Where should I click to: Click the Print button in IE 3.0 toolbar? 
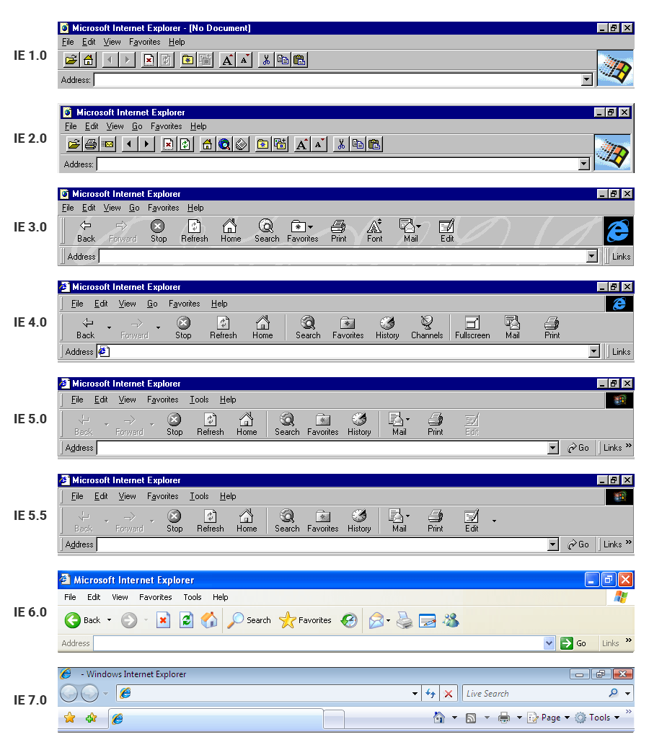[x=339, y=231]
